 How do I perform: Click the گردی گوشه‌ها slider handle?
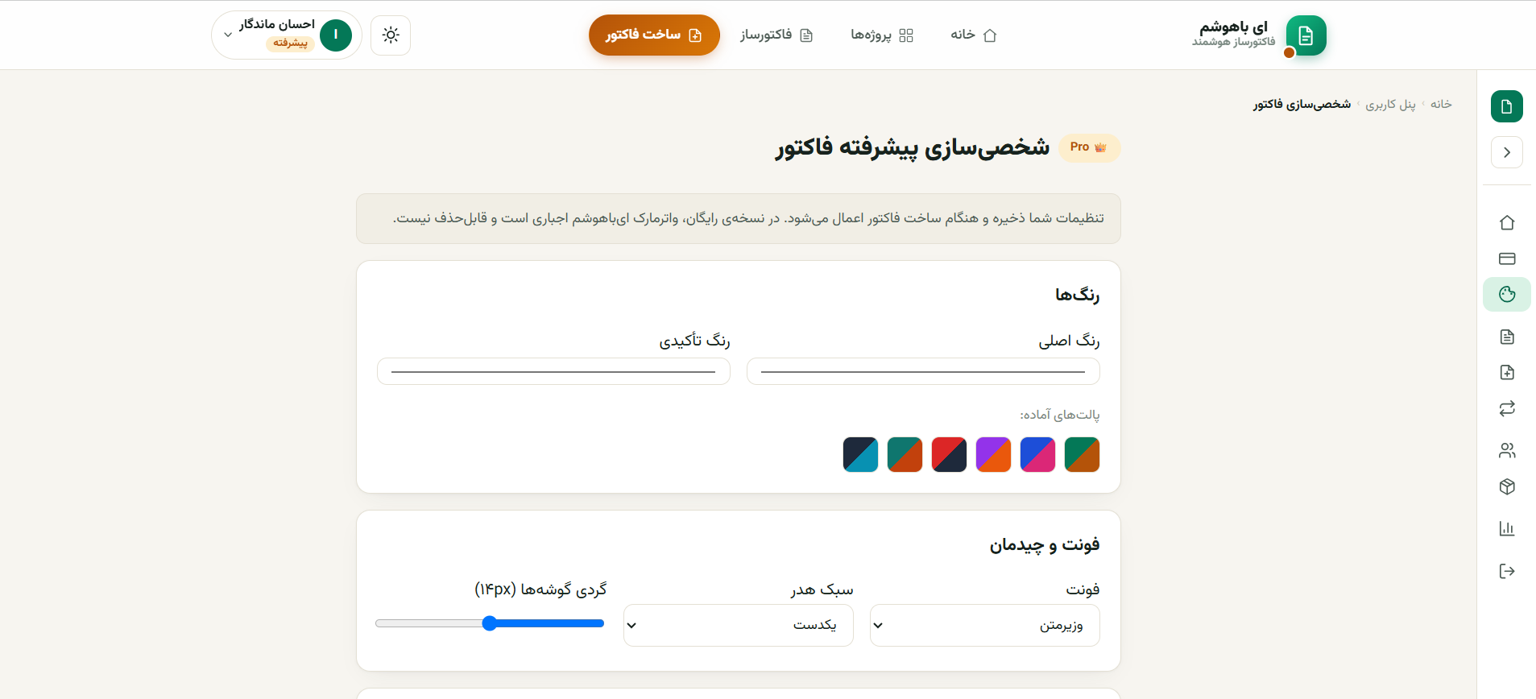click(490, 623)
